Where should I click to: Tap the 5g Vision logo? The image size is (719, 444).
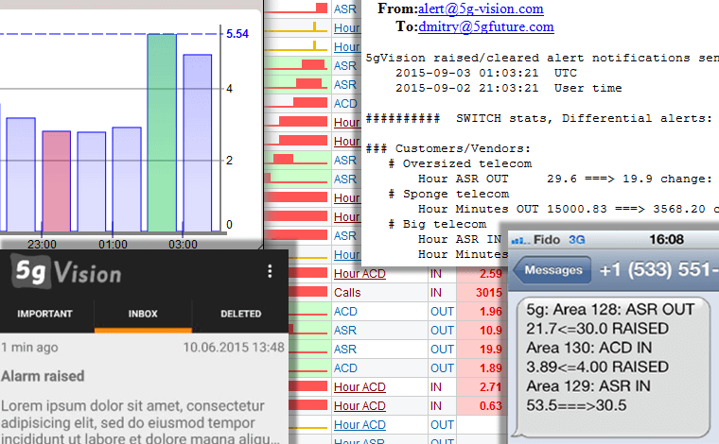pyautogui.click(x=67, y=273)
